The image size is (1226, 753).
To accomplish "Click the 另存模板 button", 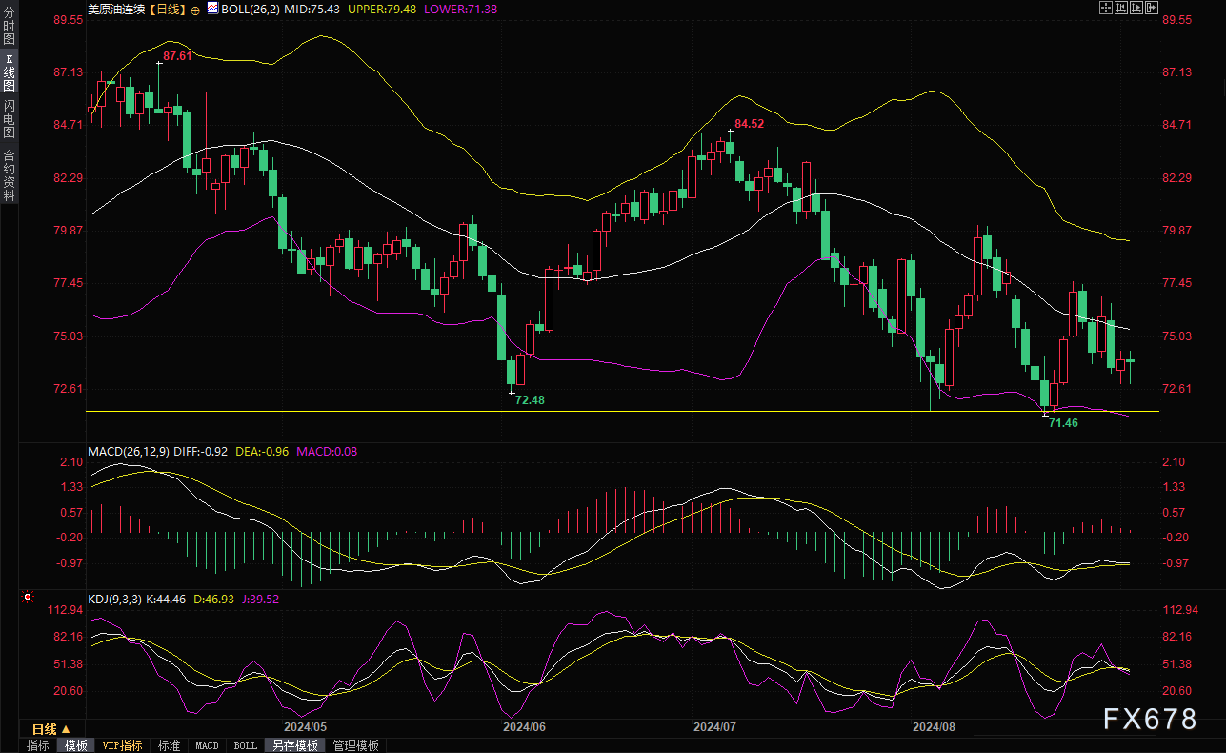I will [294, 745].
